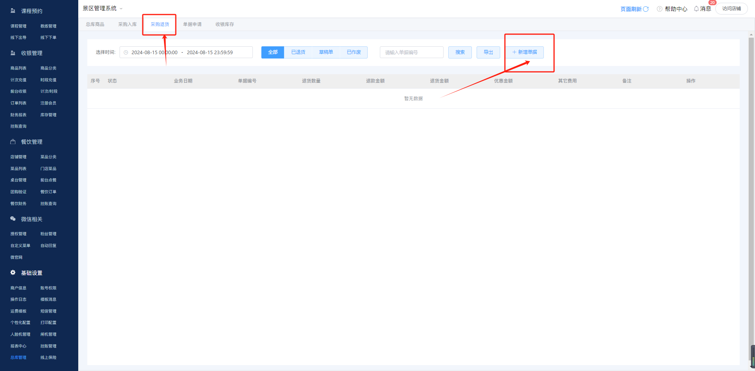Click the 新增单据 button
Viewport: 755px width, 371px height.
click(x=525, y=52)
